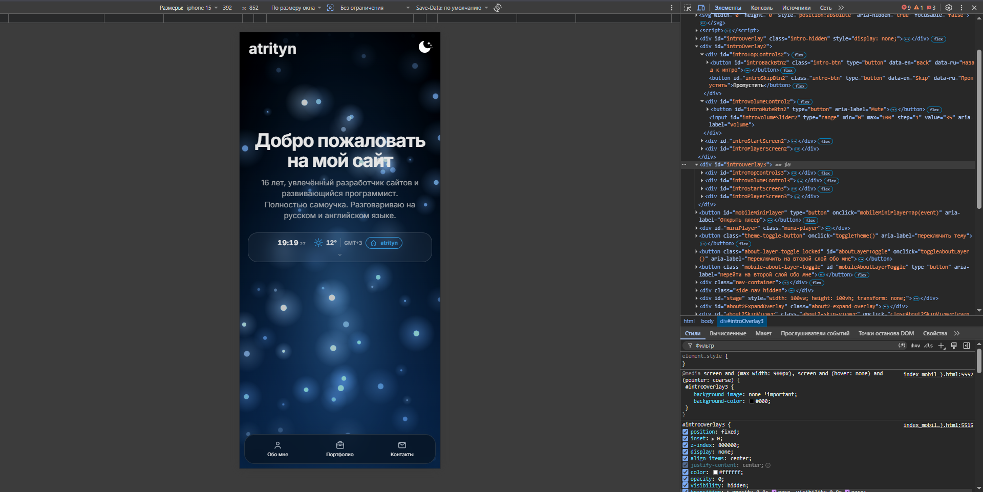
Task: Open the Прослушиватели событий tab
Action: [x=815, y=333]
